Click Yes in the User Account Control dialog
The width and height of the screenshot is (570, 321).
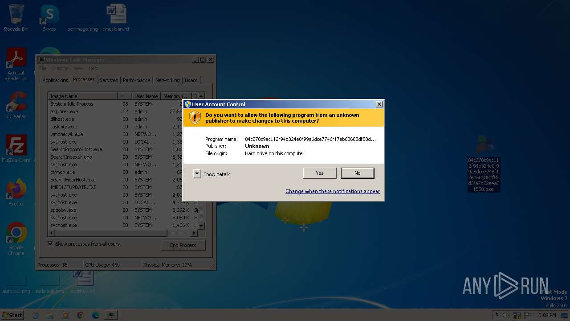click(320, 173)
